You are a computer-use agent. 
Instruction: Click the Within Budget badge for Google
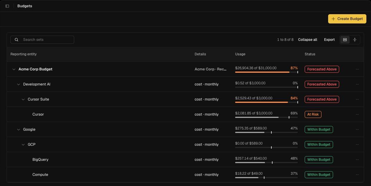point(319,130)
